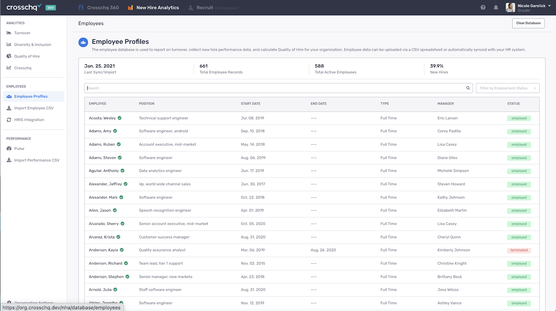This screenshot has width=556, height=311.
Task: Go to HRIS Integration
Action: pyautogui.click(x=29, y=120)
